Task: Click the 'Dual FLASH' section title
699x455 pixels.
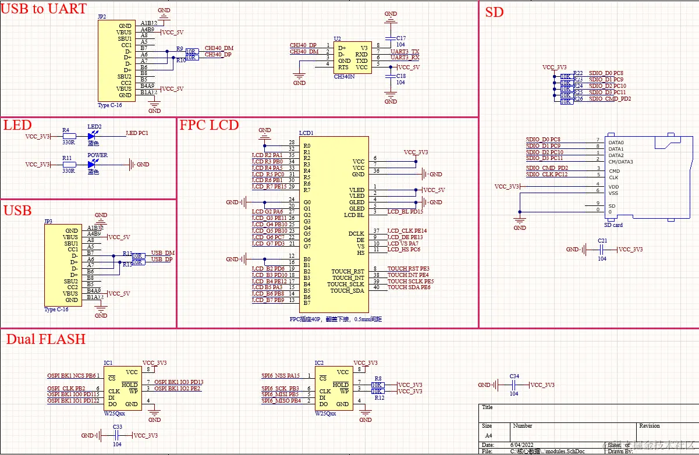Action: (46, 339)
